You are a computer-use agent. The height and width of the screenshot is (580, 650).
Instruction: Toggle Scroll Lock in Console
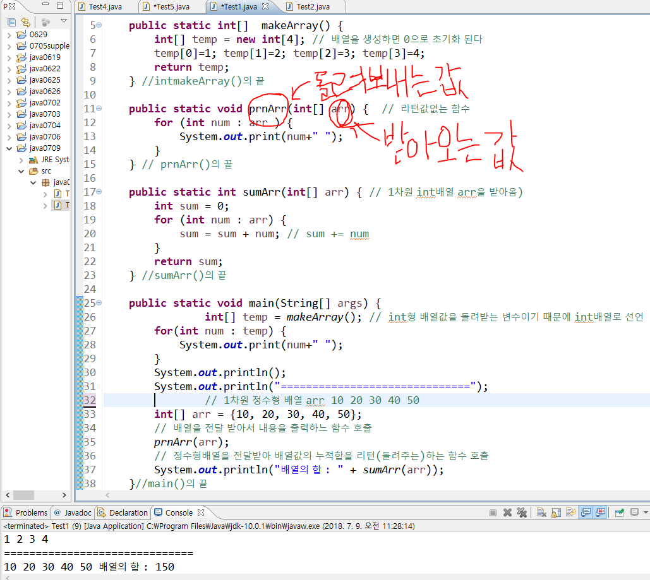(x=556, y=512)
